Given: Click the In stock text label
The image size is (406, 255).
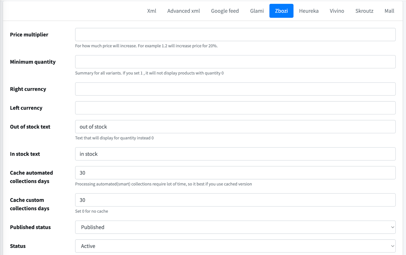Looking at the screenshot, I should coord(25,154).
